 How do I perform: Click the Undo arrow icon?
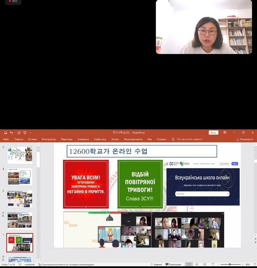tap(11, 133)
